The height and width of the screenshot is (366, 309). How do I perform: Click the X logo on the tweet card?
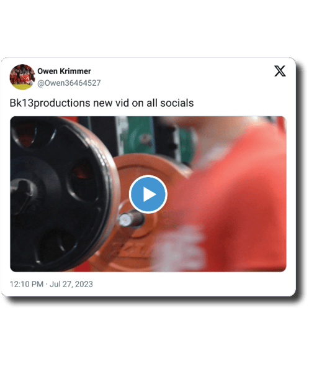(x=280, y=71)
